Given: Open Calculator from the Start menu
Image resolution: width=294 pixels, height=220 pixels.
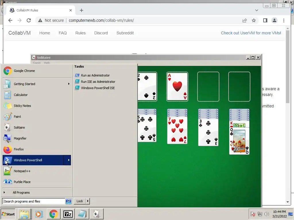Looking at the screenshot, I should point(37,95).
